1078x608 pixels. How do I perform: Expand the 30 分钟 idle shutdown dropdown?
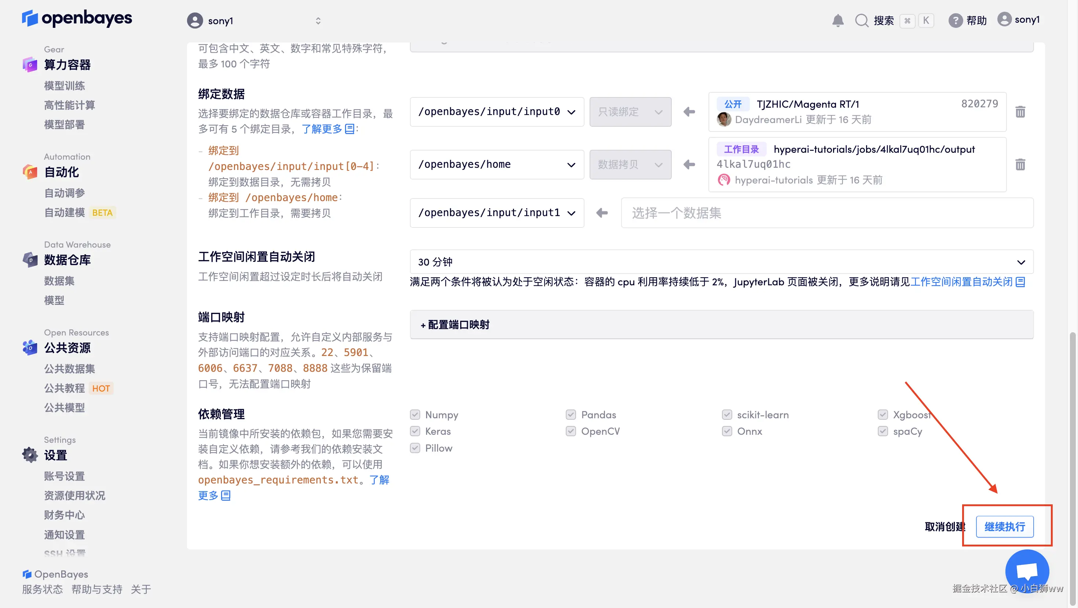coord(721,262)
